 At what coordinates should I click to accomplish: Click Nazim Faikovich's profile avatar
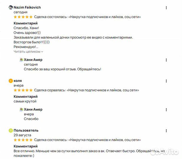click(11, 7)
